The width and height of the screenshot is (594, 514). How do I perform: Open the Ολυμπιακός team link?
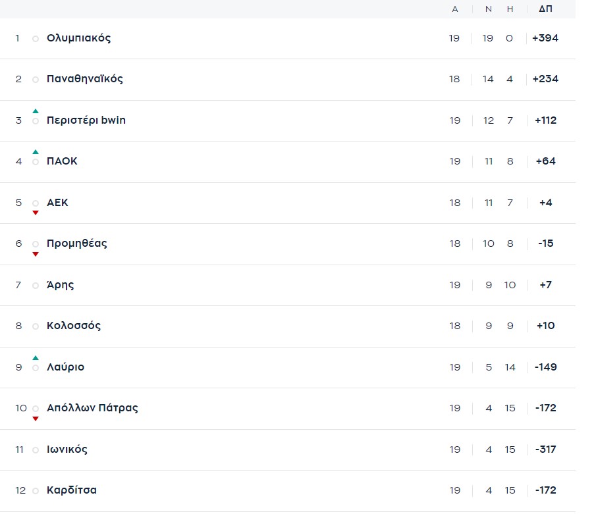(x=78, y=38)
